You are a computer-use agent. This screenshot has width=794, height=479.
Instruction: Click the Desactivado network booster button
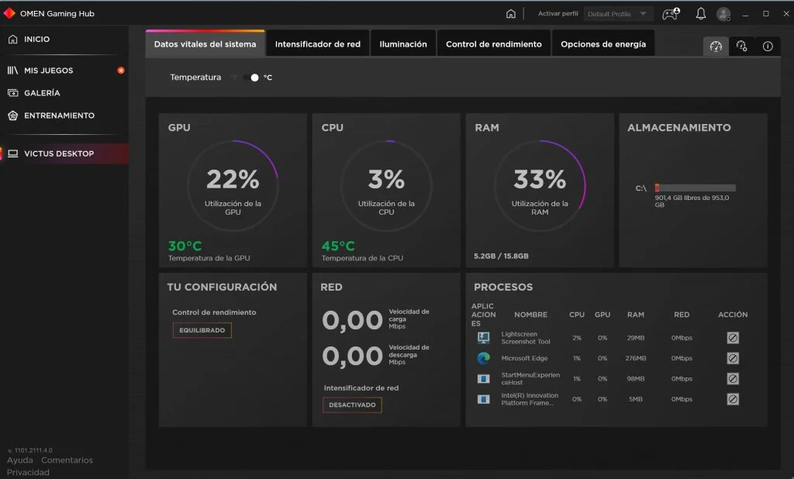pyautogui.click(x=353, y=405)
